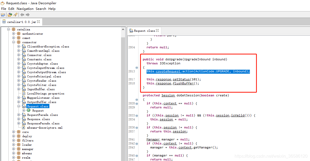Open the Search menu
The width and height of the screenshot is (310, 161).
point(41,9)
